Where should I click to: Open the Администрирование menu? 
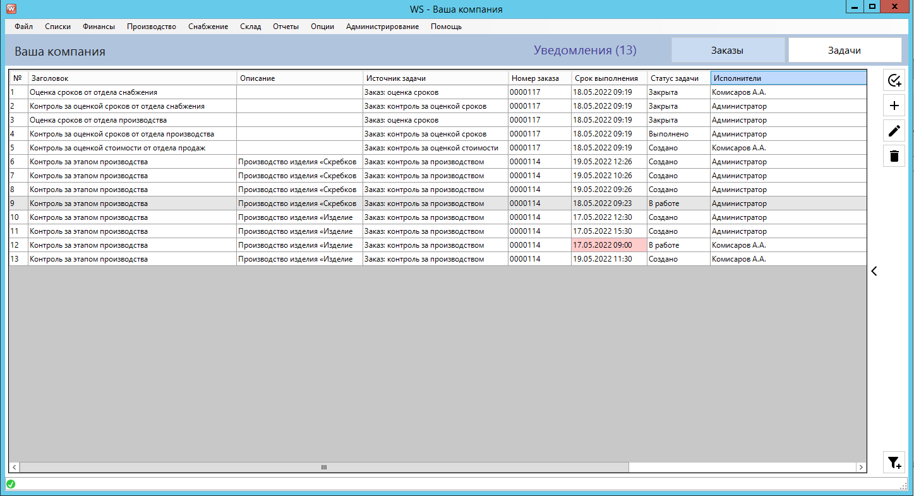(382, 27)
